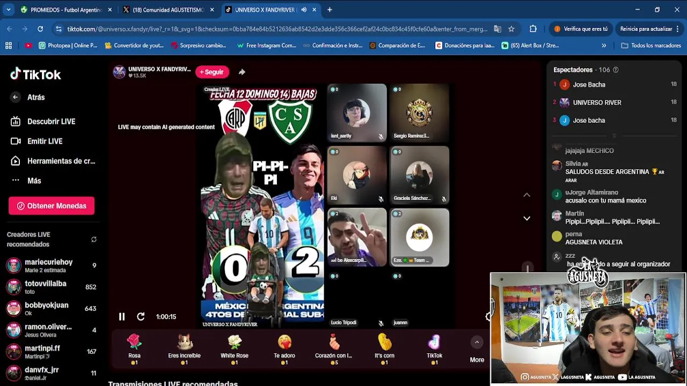
Task: Send a Rosa gift
Action: click(x=134, y=350)
